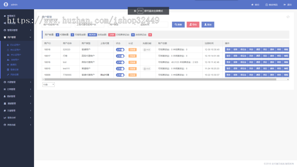Focus the 上级代理号或用户名 input field
Screen dimensions: 297x167
click(x=89, y=25)
